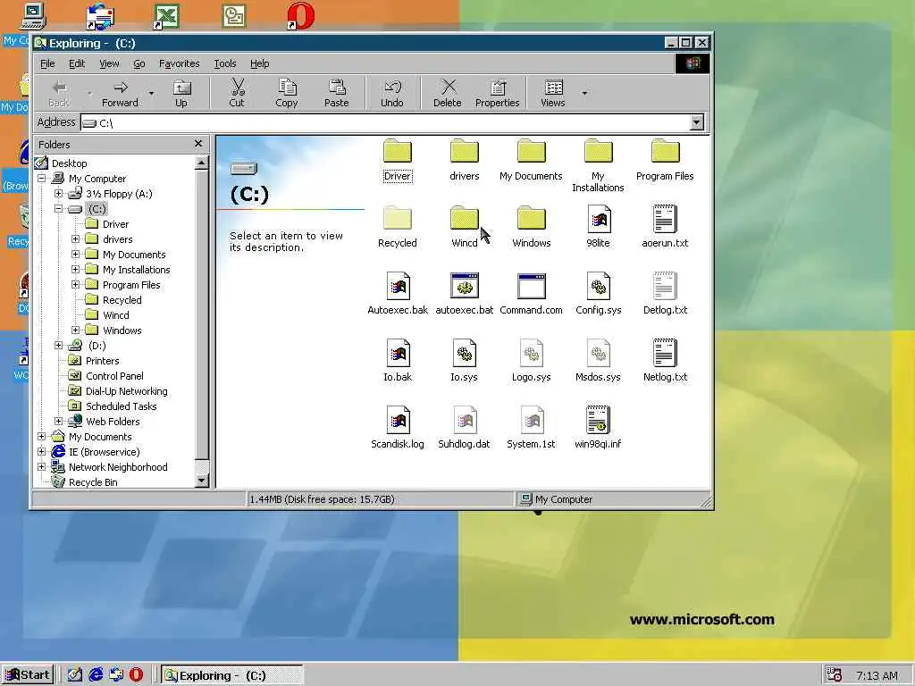
Task: Open the Favorites menu
Action: (179, 63)
